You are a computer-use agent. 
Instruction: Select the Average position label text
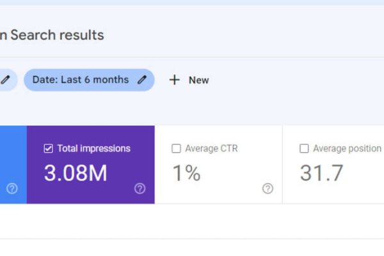[347, 148]
